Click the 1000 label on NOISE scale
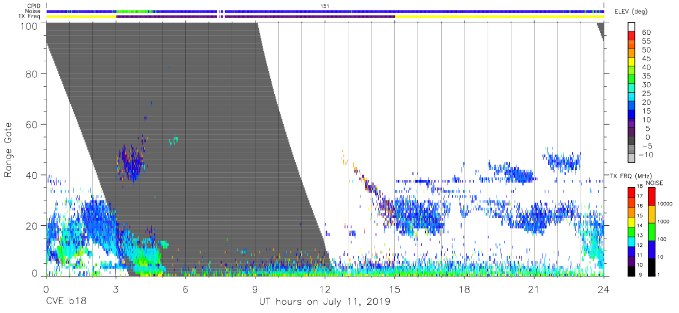Image resolution: width=679 pixels, height=313 pixels. [663, 221]
